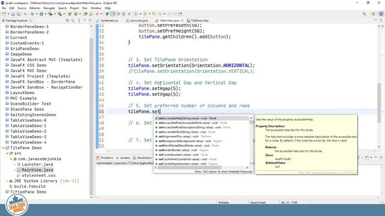Click the New Java Package icon
This screenshot has height=216, width=385.
click(x=70, y=14)
